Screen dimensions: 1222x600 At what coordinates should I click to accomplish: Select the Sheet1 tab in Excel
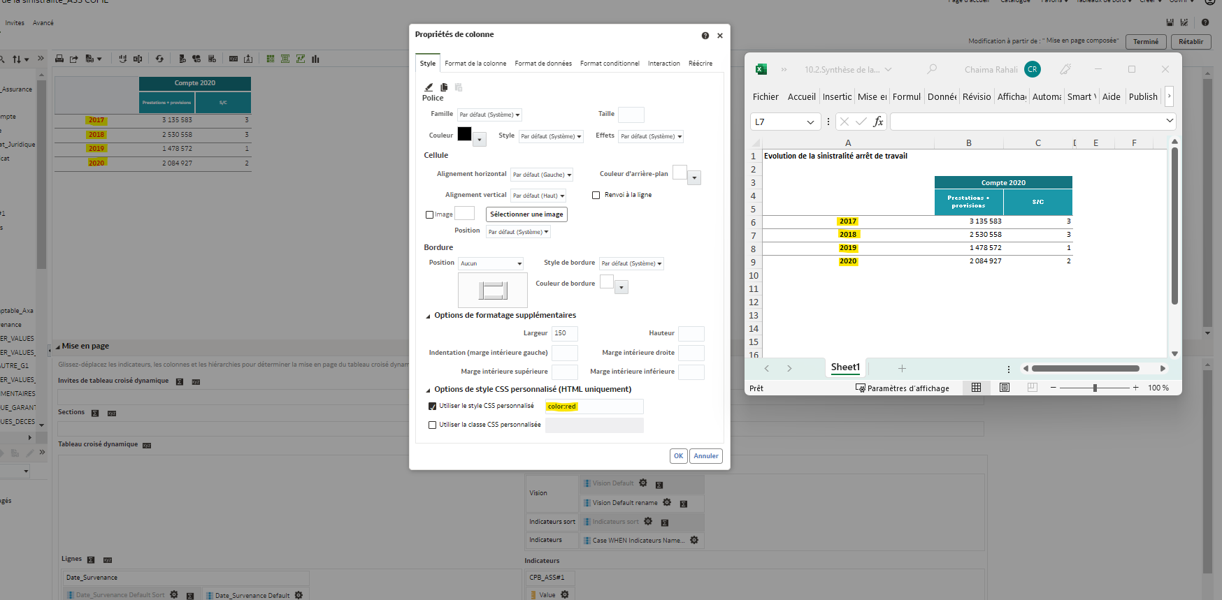845,367
